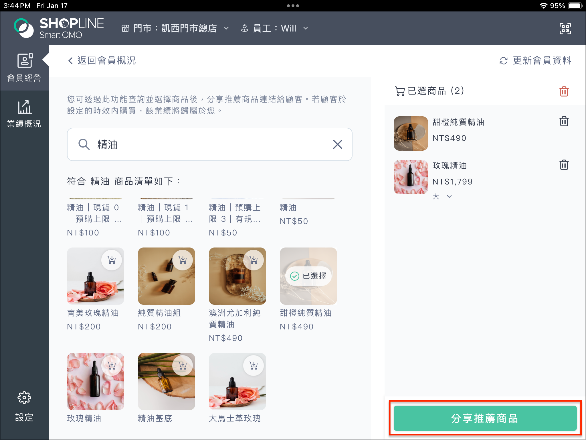The image size is (586, 440).
Task: Deselect the 已選擇 badge on 甜橙純質精油
Action: click(308, 276)
